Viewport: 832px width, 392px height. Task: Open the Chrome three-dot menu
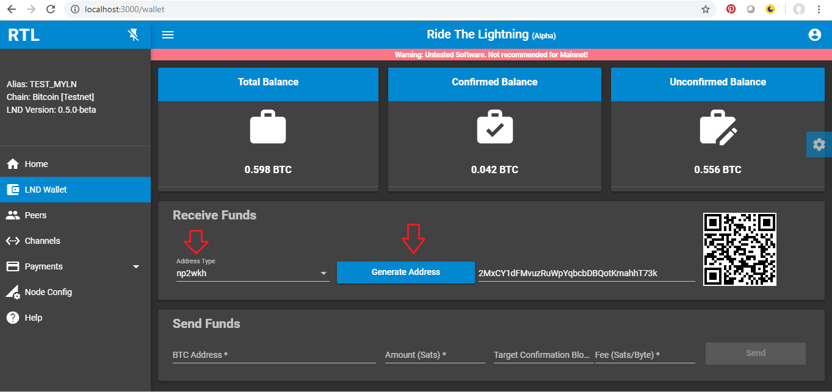pos(820,9)
